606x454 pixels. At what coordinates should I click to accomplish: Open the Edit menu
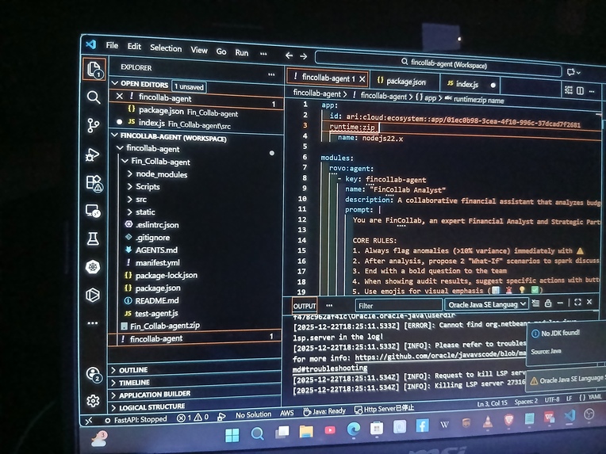[134, 47]
